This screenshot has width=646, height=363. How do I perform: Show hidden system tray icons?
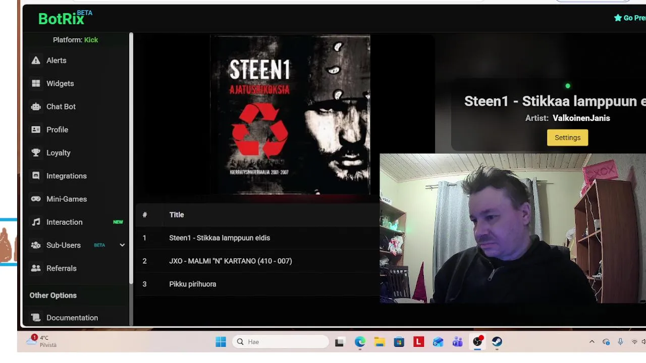click(x=592, y=342)
